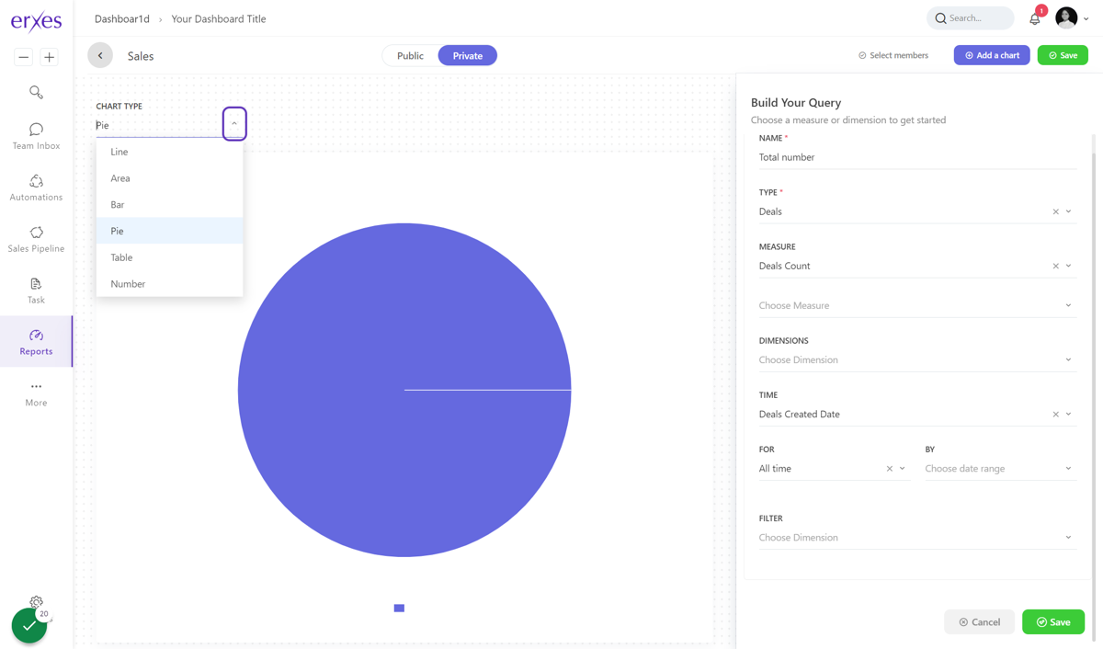Clear the All time range
Screen dimensions: 1103x649
coord(889,469)
